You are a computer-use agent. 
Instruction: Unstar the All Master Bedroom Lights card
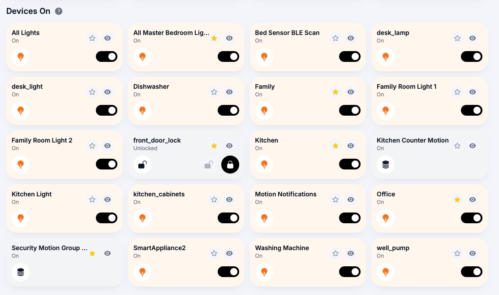pos(214,38)
